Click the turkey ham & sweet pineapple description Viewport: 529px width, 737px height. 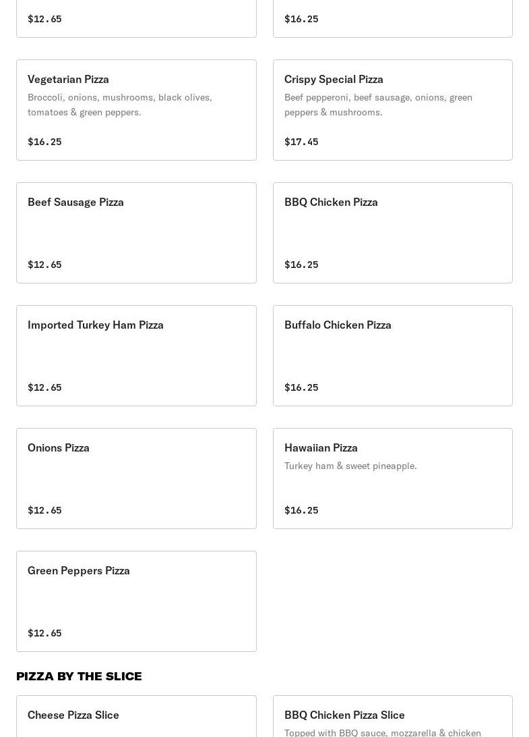(350, 466)
